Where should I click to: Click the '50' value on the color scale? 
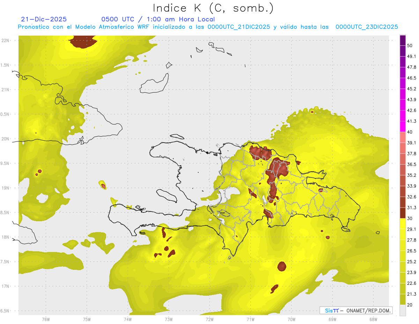tap(410, 45)
